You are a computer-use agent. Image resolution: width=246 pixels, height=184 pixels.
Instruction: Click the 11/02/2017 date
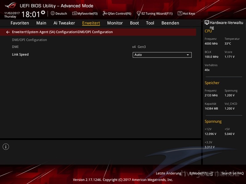click(12, 13)
